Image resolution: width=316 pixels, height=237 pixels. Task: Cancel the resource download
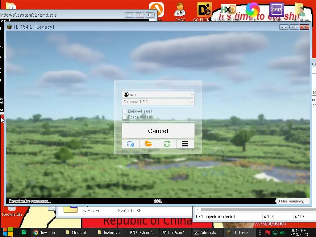[158, 131]
